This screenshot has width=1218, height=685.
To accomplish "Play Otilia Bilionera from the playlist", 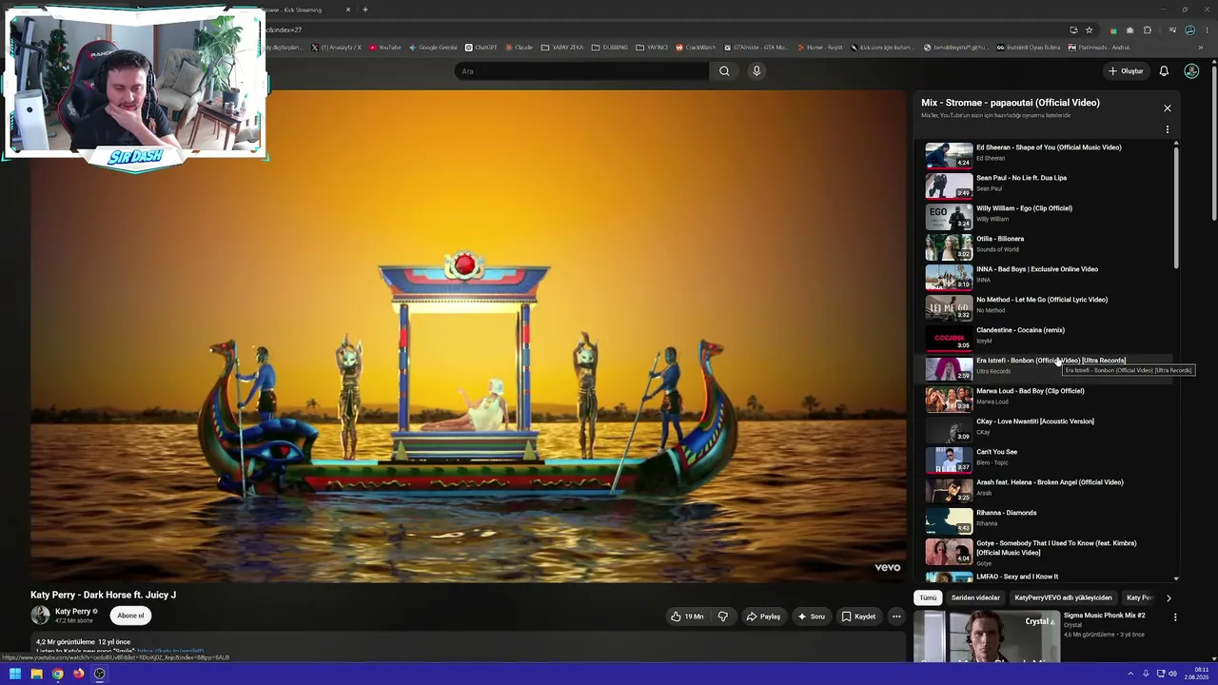I will (1047, 246).
